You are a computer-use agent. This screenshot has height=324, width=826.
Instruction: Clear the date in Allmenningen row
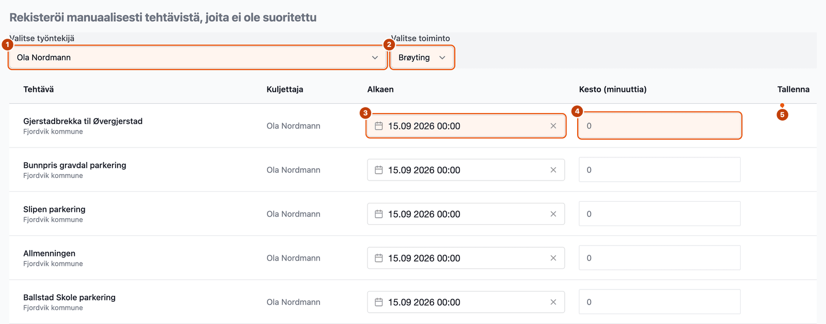pyautogui.click(x=553, y=258)
